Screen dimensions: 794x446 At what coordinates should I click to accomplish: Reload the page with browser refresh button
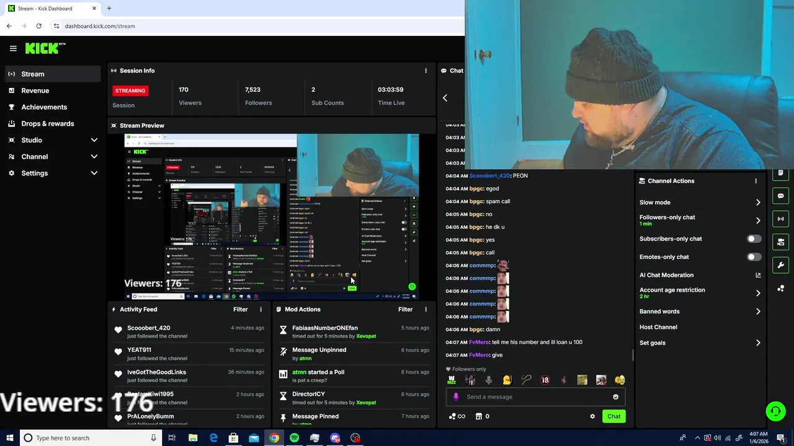[x=39, y=26]
